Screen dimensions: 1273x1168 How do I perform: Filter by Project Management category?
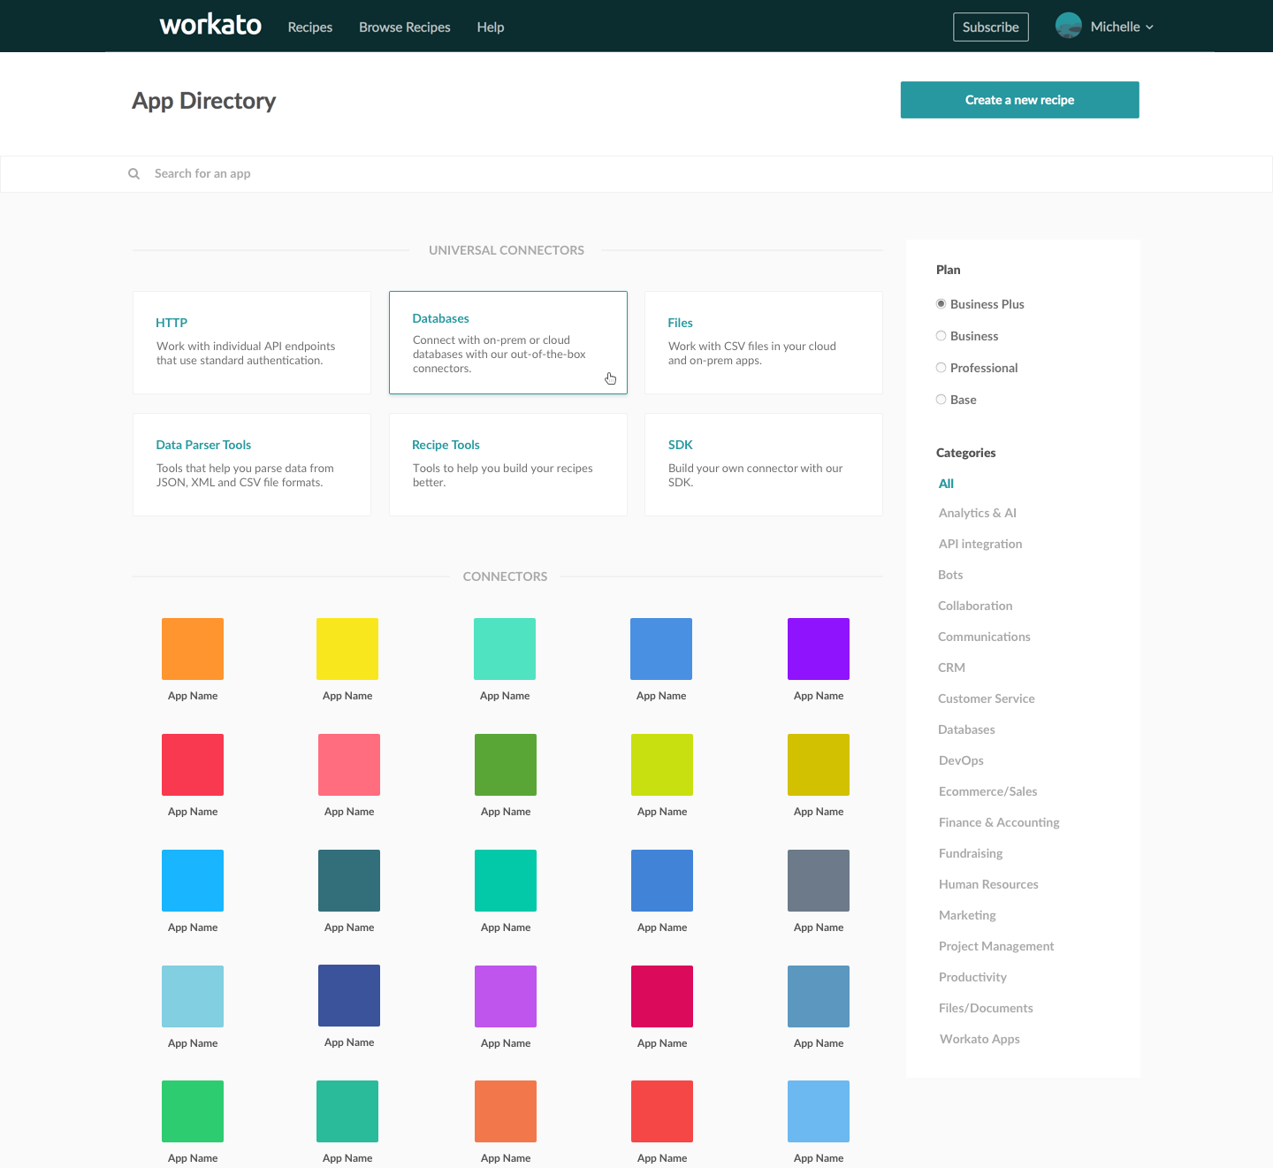pyautogui.click(x=996, y=946)
